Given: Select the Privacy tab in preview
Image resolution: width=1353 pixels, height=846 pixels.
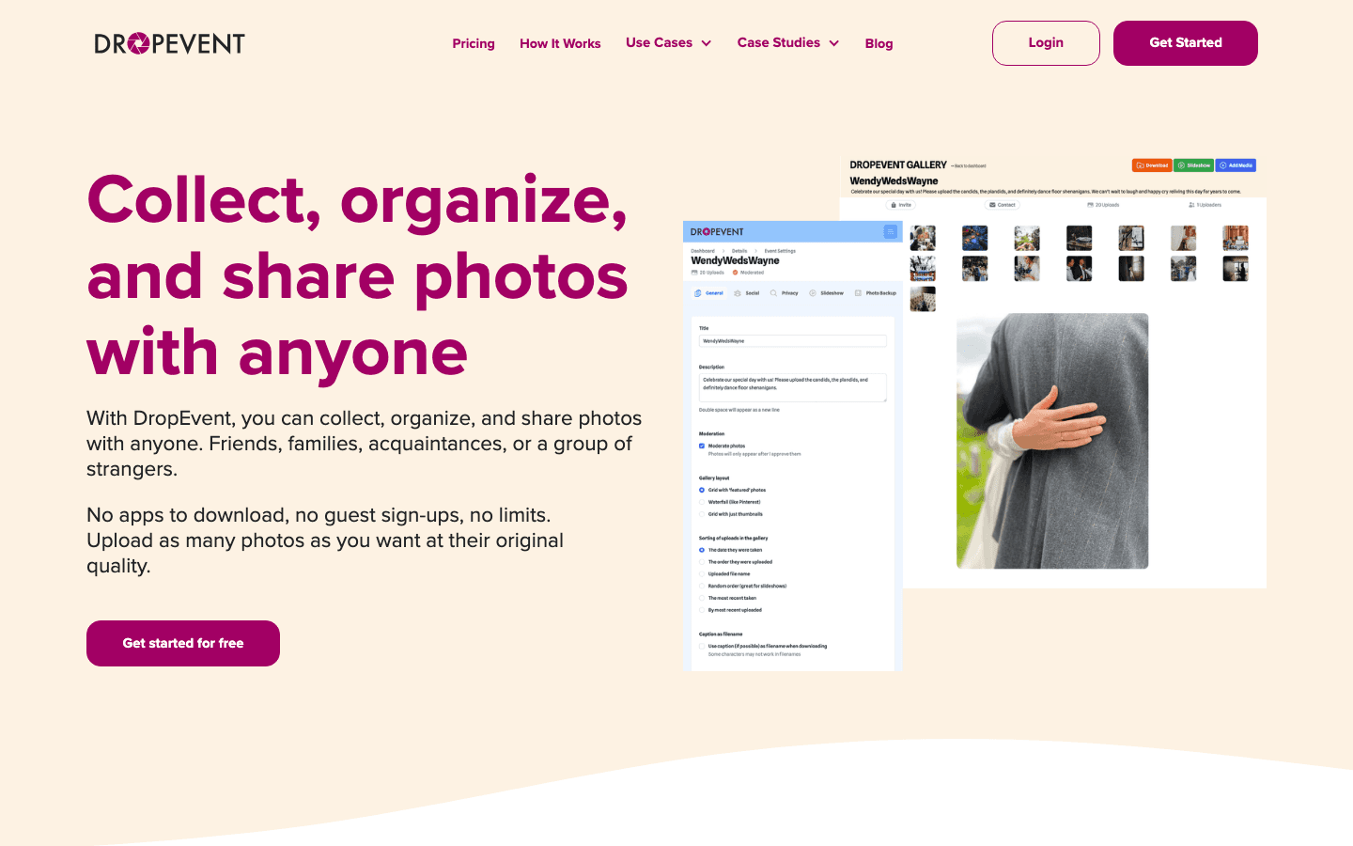Looking at the screenshot, I should [785, 293].
